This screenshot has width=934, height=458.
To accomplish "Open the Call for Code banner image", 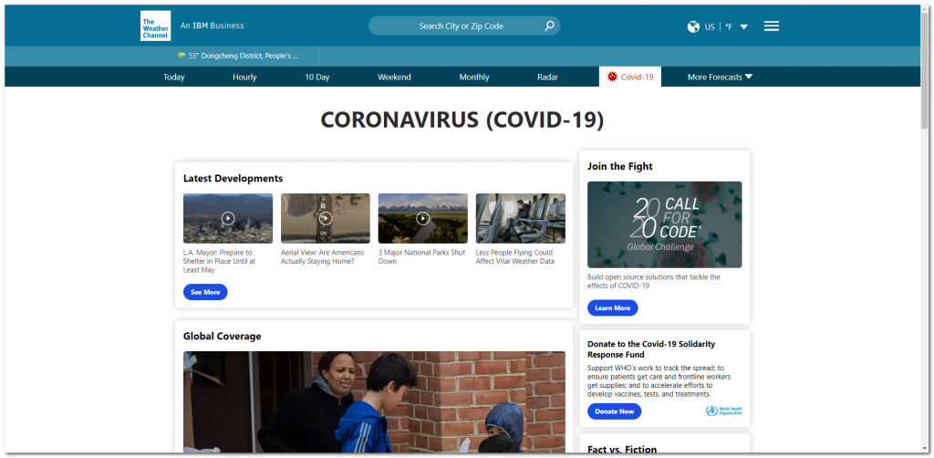I will pos(664,224).
